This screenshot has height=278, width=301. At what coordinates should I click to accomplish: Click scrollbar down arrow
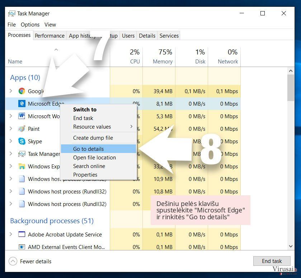[291, 246]
